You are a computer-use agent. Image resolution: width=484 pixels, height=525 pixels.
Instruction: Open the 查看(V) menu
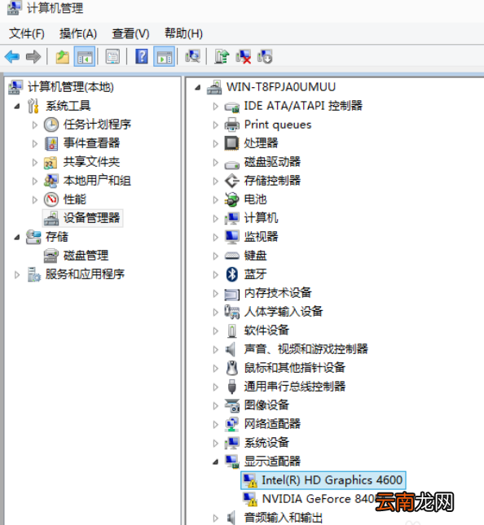130,33
